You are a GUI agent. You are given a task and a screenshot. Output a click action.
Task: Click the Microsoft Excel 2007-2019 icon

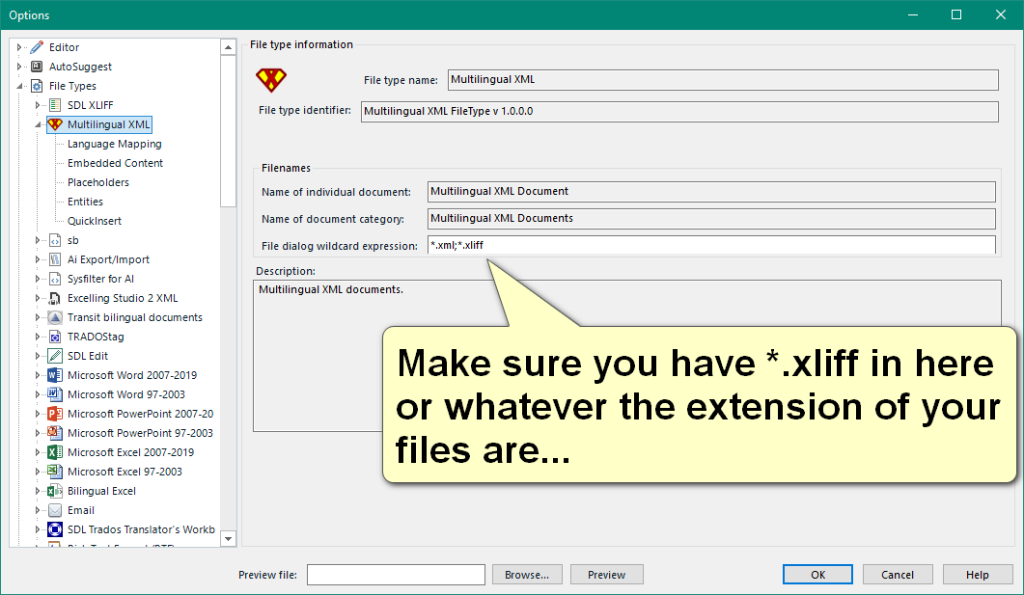(x=56, y=452)
